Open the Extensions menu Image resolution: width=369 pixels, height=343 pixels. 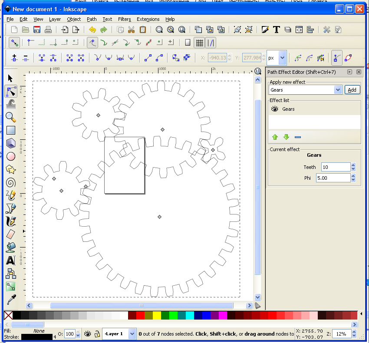[148, 19]
